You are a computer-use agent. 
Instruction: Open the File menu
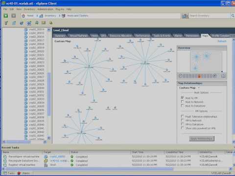point(5,9)
